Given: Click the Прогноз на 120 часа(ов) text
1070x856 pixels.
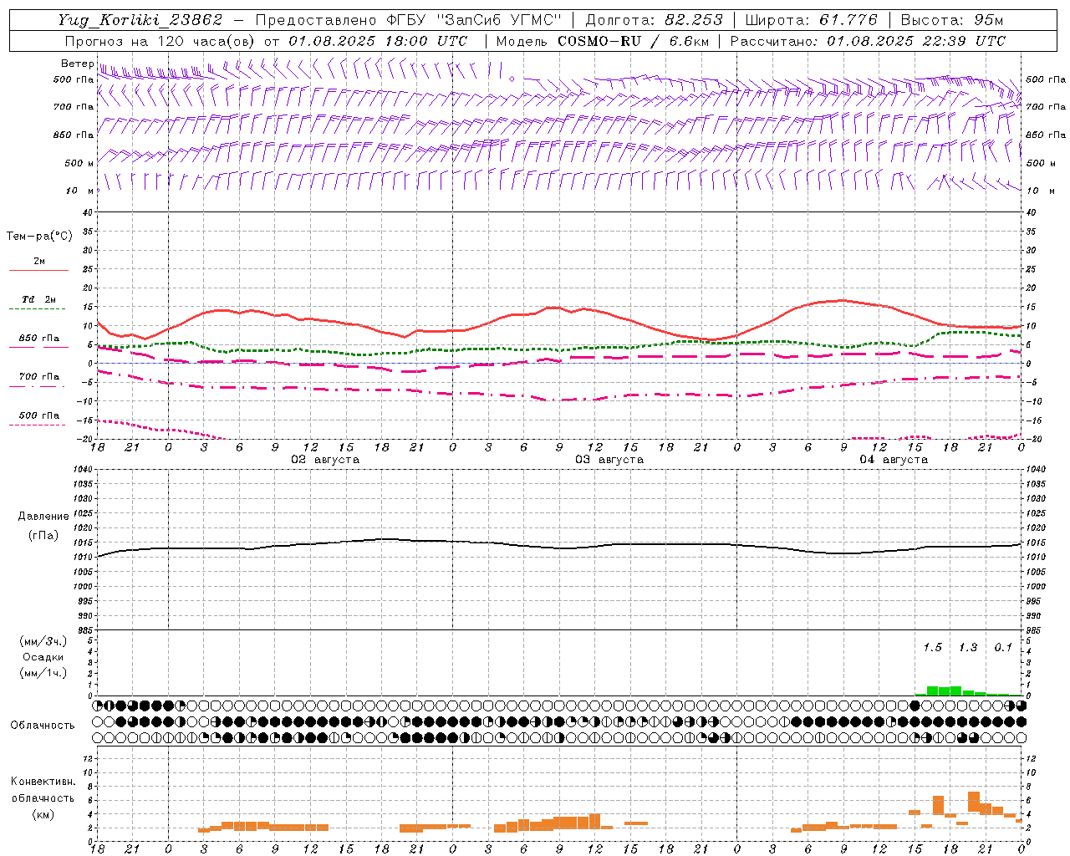Looking at the screenshot, I should point(160,41).
